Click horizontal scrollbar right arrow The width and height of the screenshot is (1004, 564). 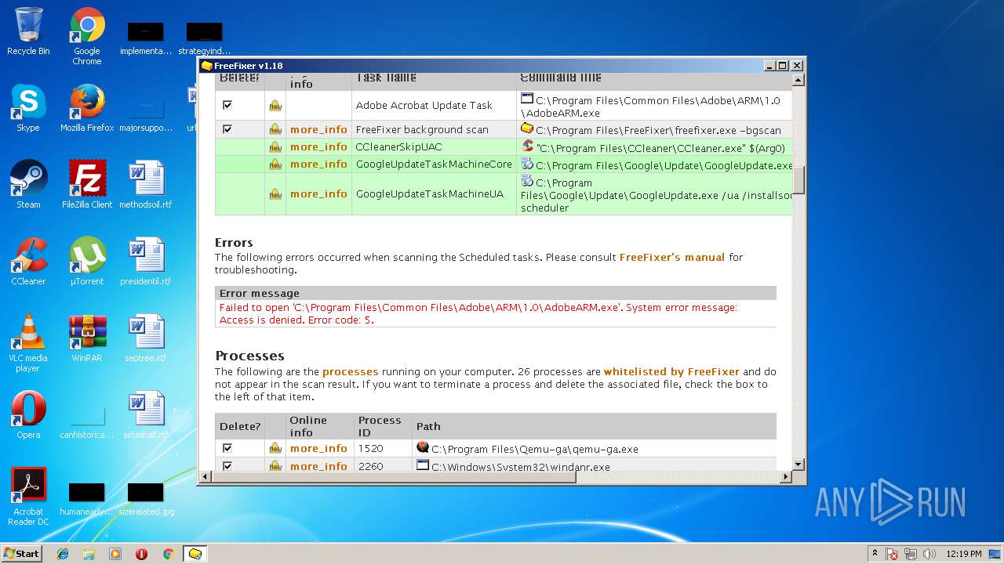click(786, 476)
